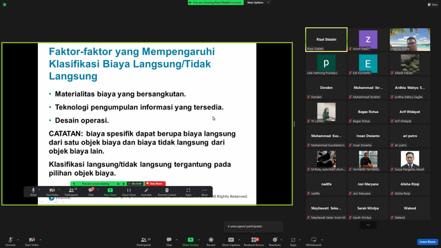
Task: Click Chat in the shared-screen toolbar
Action: click(x=90, y=192)
